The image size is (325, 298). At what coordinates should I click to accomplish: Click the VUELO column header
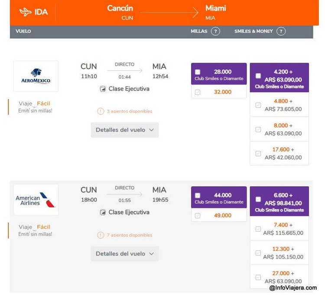[23, 31]
